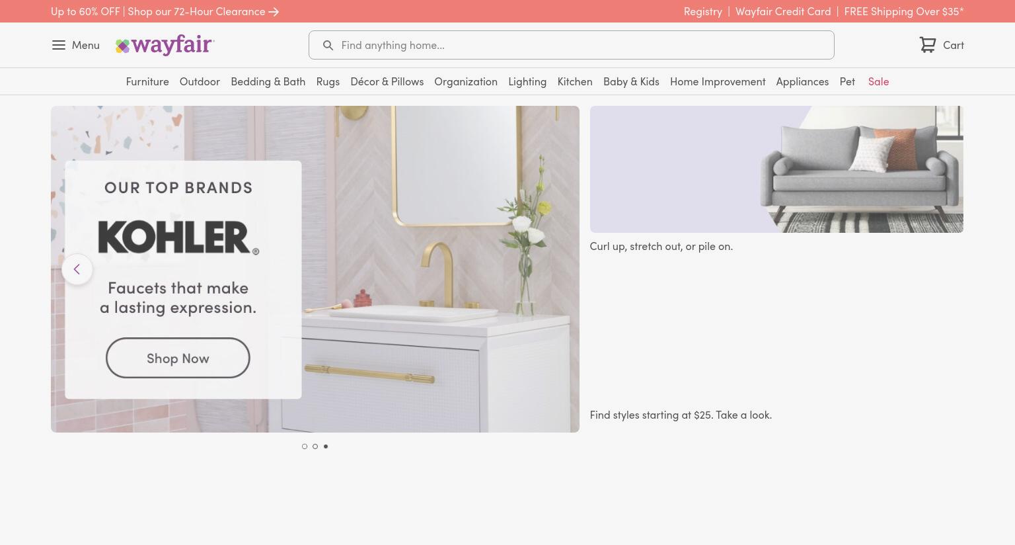The image size is (1015, 545).
Task: Click the search magnifier icon
Action: click(x=328, y=45)
